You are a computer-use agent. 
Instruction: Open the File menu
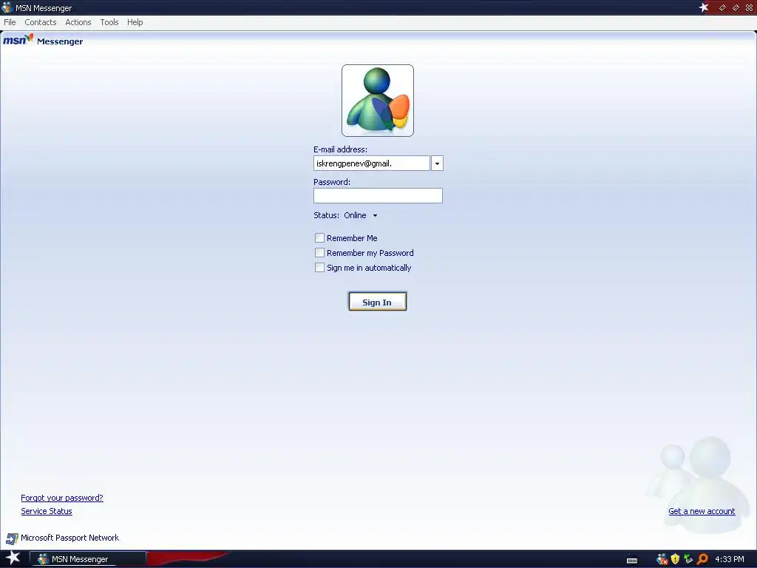[x=10, y=22]
